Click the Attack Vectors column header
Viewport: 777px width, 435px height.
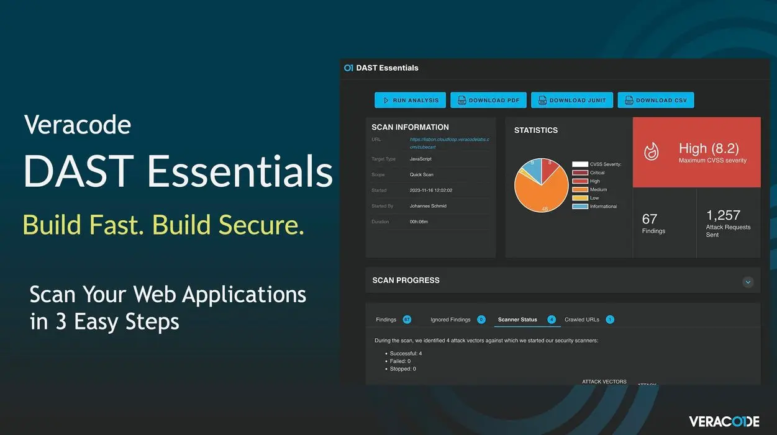604,382
